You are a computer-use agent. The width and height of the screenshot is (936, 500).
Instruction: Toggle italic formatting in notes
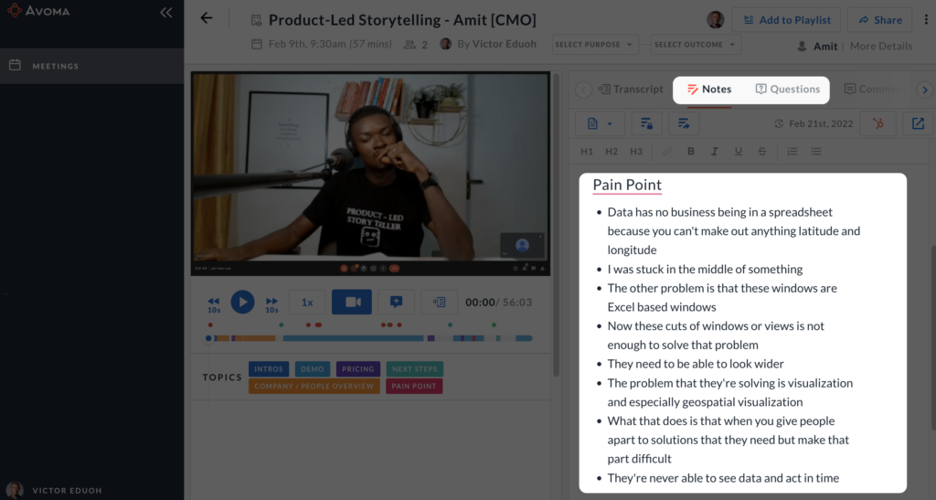tap(714, 152)
